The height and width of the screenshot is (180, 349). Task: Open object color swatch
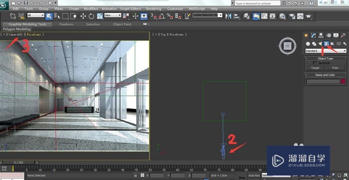point(343,81)
